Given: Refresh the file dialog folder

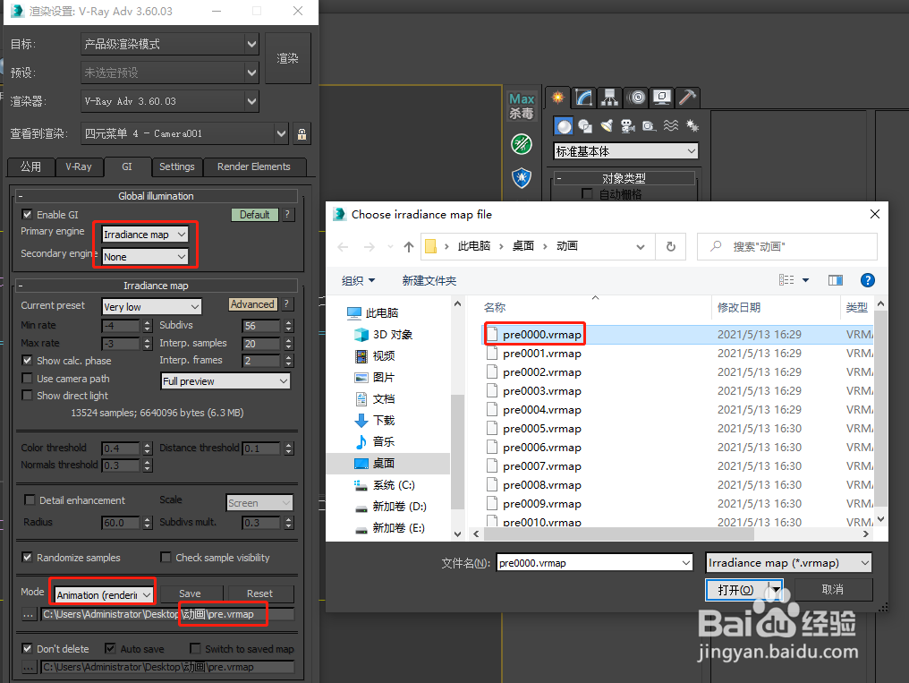Looking at the screenshot, I should click(x=671, y=246).
